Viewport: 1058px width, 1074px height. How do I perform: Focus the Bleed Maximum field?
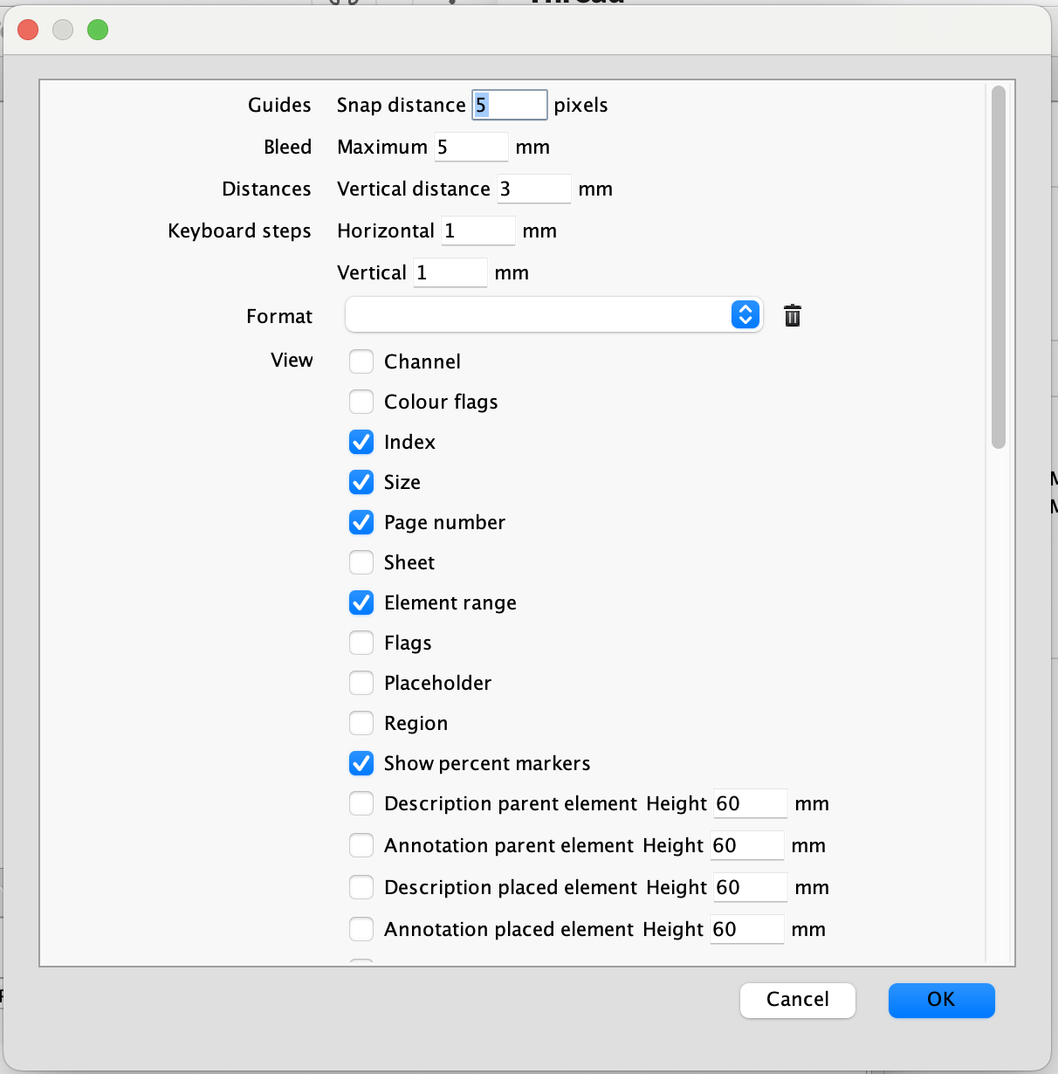click(x=471, y=147)
